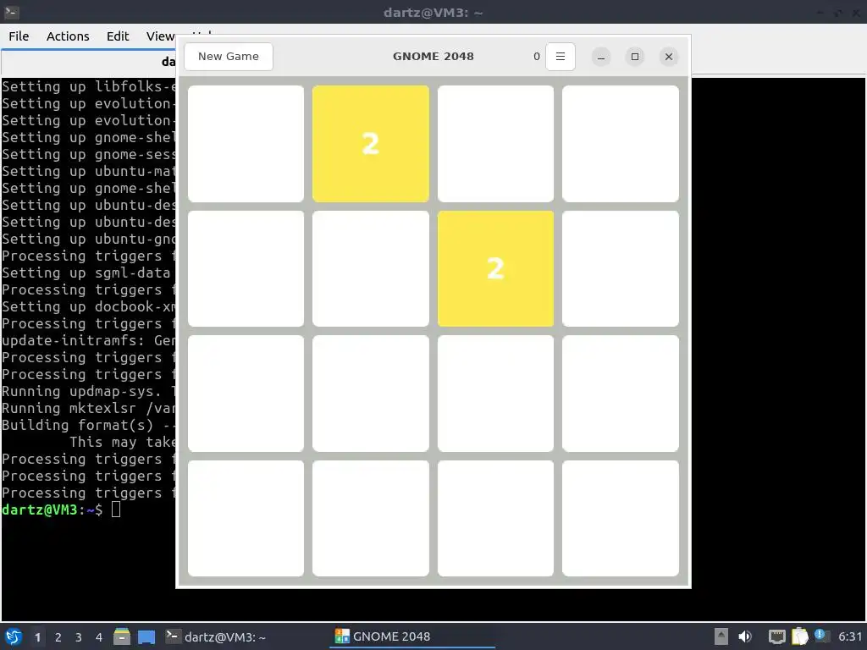Open the file manager from taskbar

click(122, 636)
